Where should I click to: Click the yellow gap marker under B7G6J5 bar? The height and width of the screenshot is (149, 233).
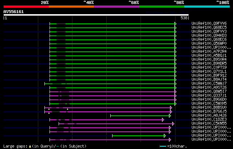coord(49,113)
